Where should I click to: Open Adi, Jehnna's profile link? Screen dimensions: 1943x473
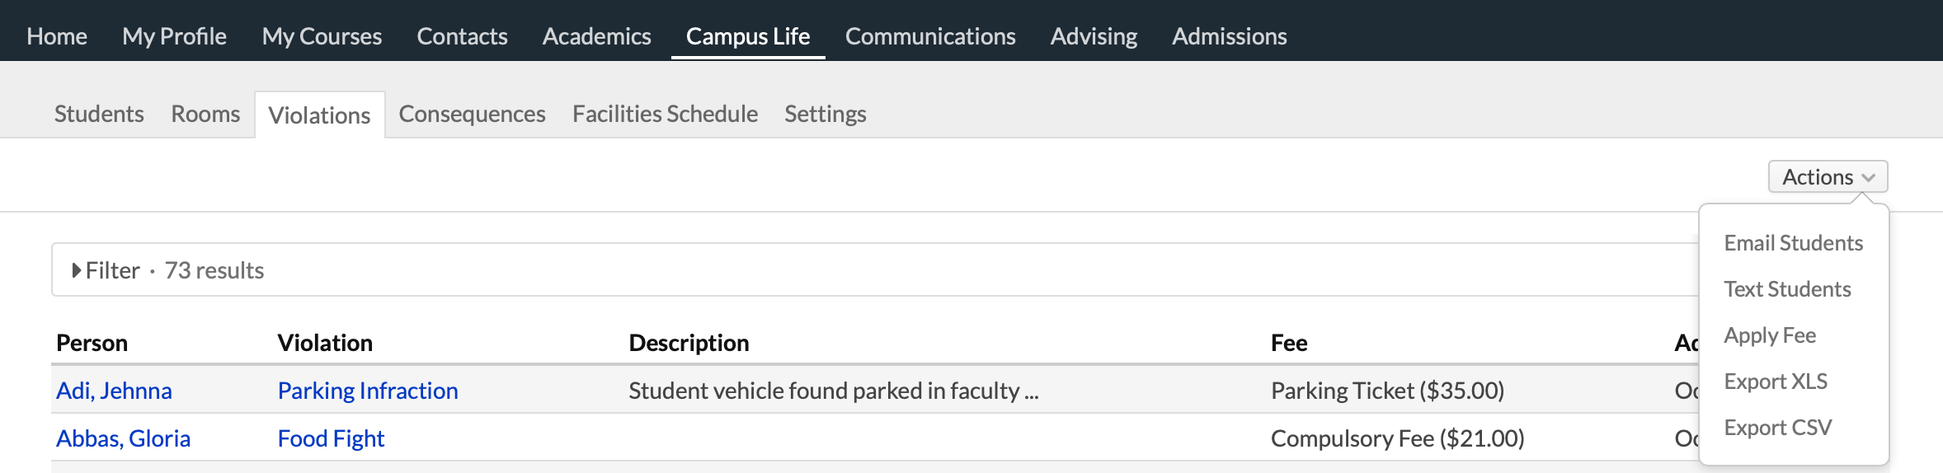click(114, 391)
